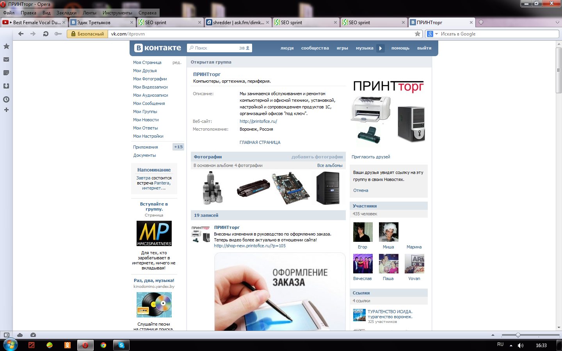
Task: Open member Егор's avatar
Action: coord(363,232)
